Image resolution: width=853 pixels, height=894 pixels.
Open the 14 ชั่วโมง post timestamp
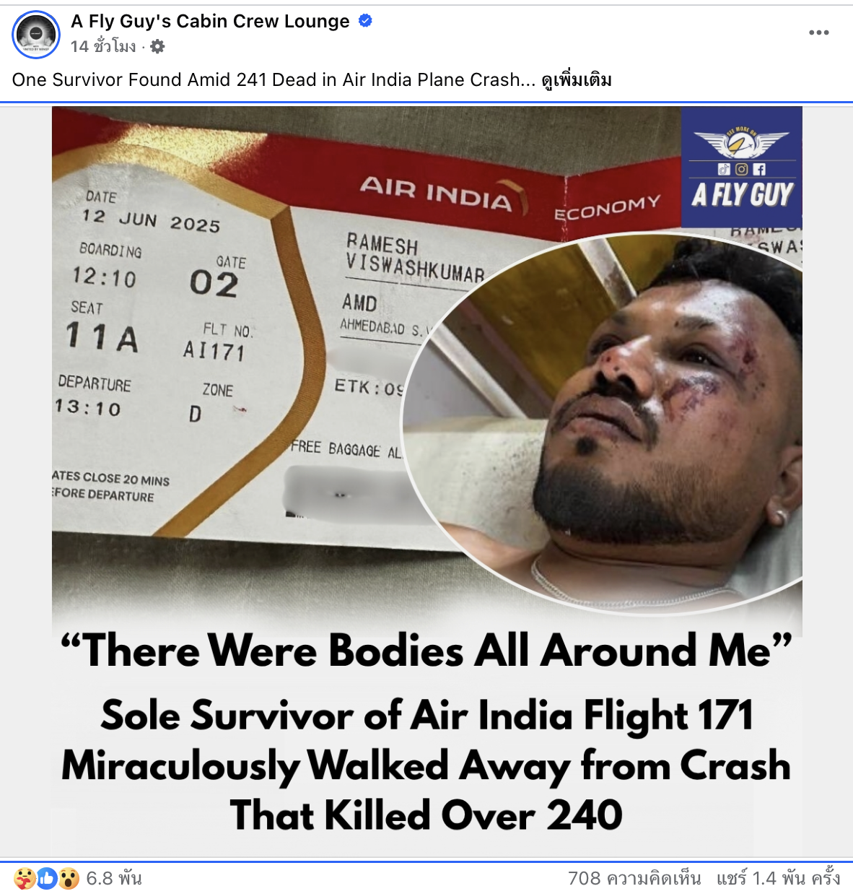[103, 47]
